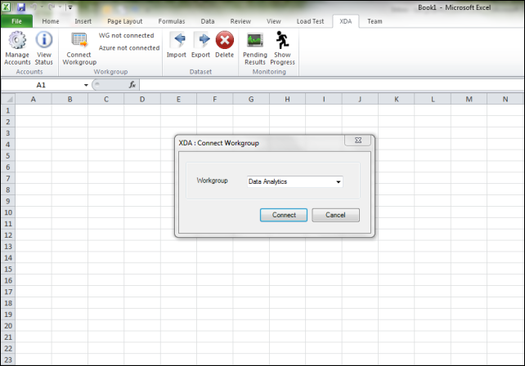Select row 23 header
This screenshot has width=525, height=366.
tap(8, 359)
